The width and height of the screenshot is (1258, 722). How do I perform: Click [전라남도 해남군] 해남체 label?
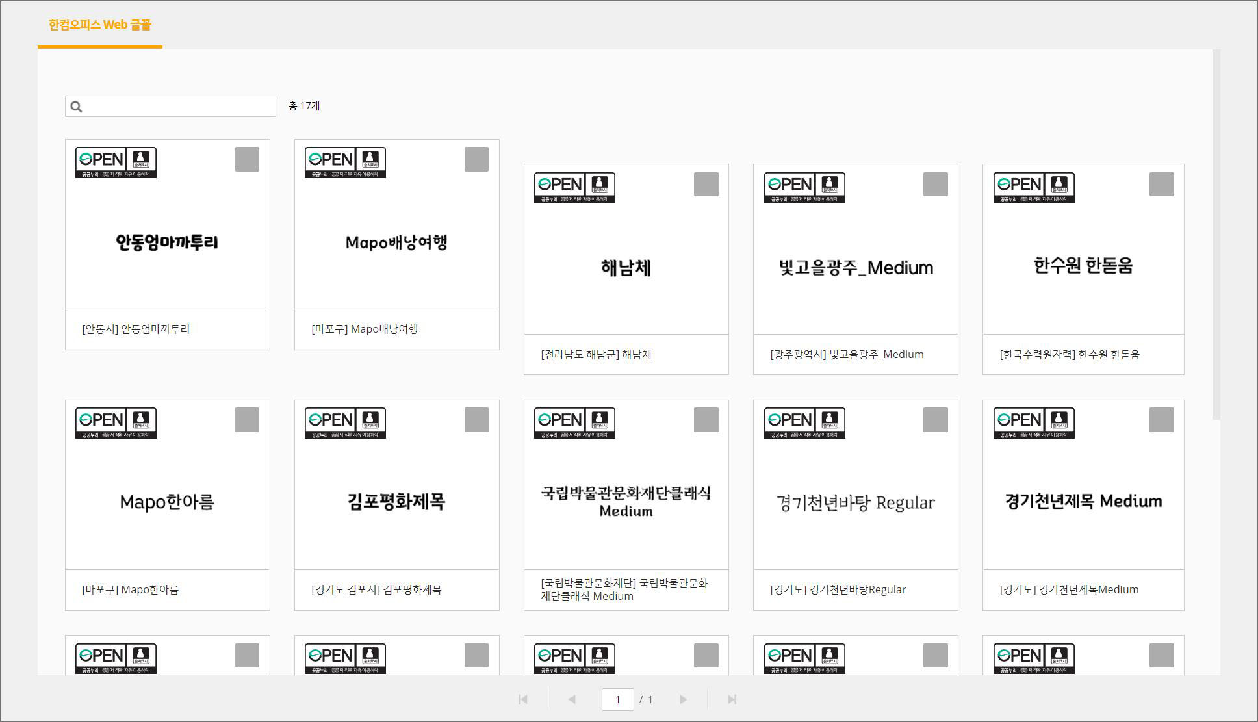[x=596, y=354]
